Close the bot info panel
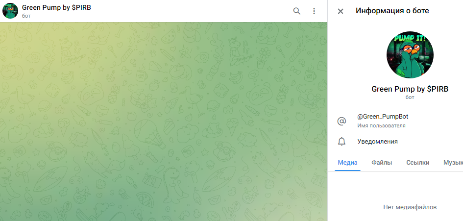Screen dimensions: 463x221 pyautogui.click(x=341, y=11)
